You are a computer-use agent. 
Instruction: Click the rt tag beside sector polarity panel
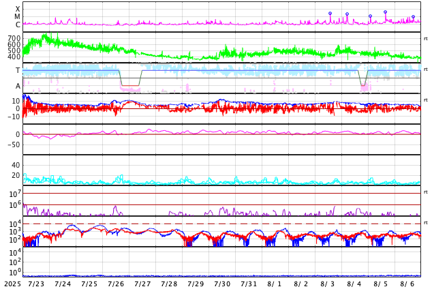tap(426, 69)
